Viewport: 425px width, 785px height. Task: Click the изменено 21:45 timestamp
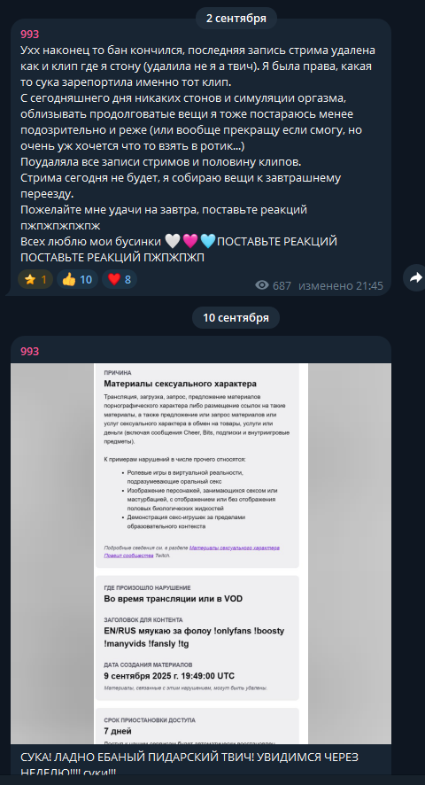(x=341, y=285)
